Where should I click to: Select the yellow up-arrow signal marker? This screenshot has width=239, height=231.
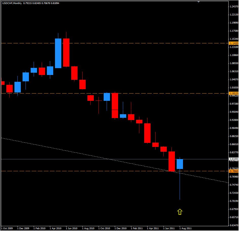(180, 211)
